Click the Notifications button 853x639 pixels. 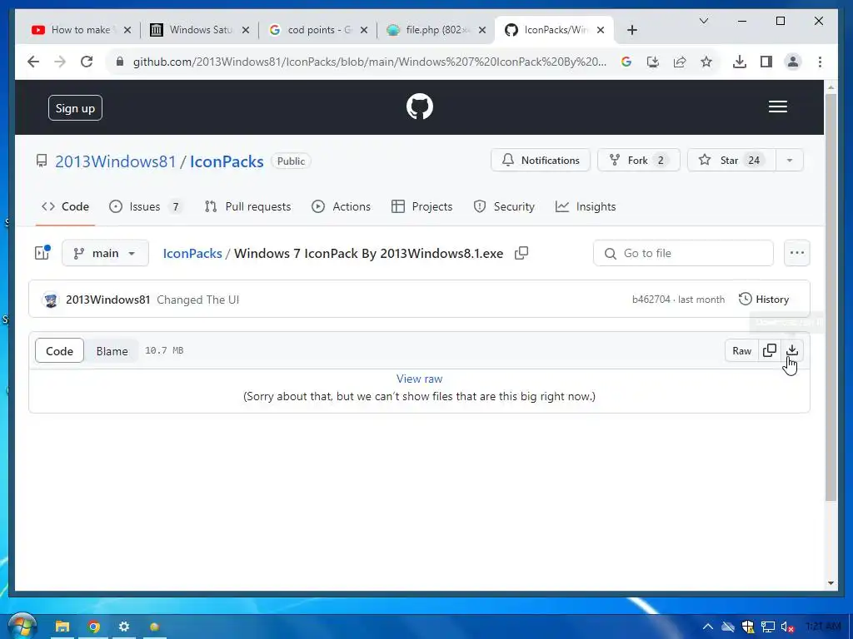pos(541,161)
